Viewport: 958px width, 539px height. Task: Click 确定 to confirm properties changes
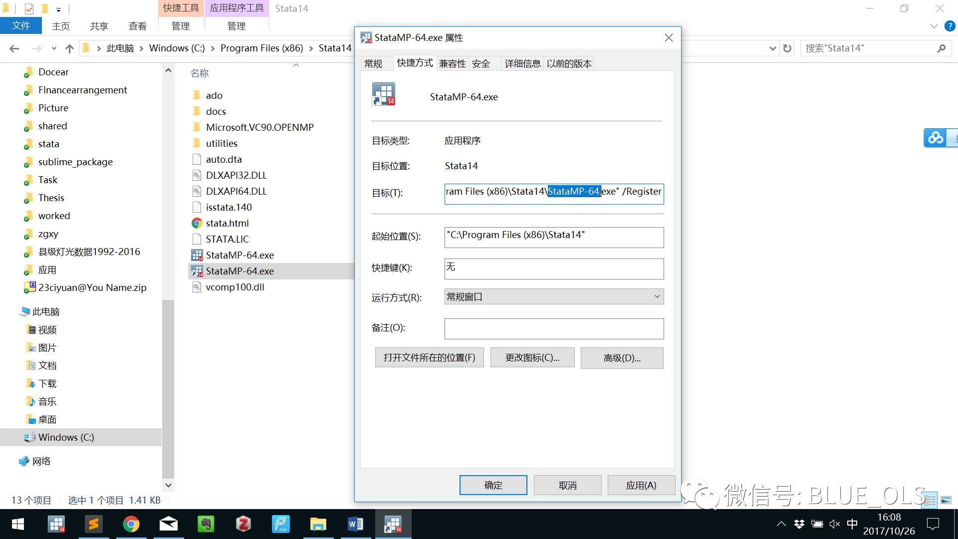494,486
